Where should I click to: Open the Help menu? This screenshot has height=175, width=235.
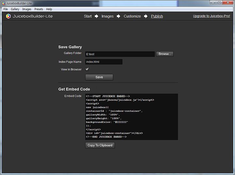pos(49,9)
